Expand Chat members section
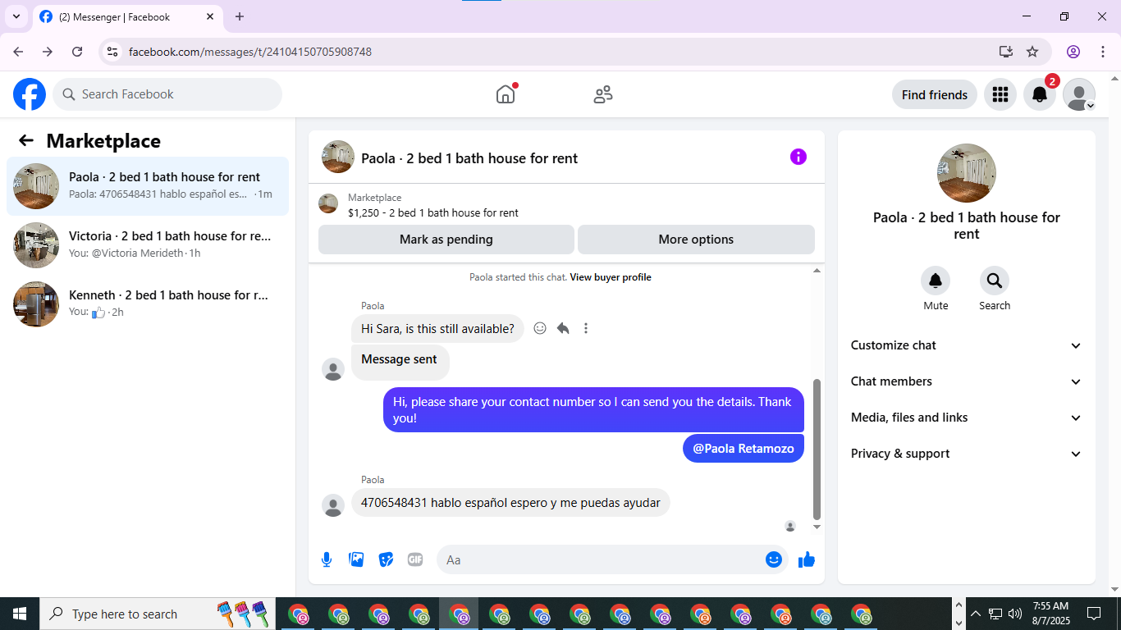Screen dimensions: 1121x630 point(967,381)
